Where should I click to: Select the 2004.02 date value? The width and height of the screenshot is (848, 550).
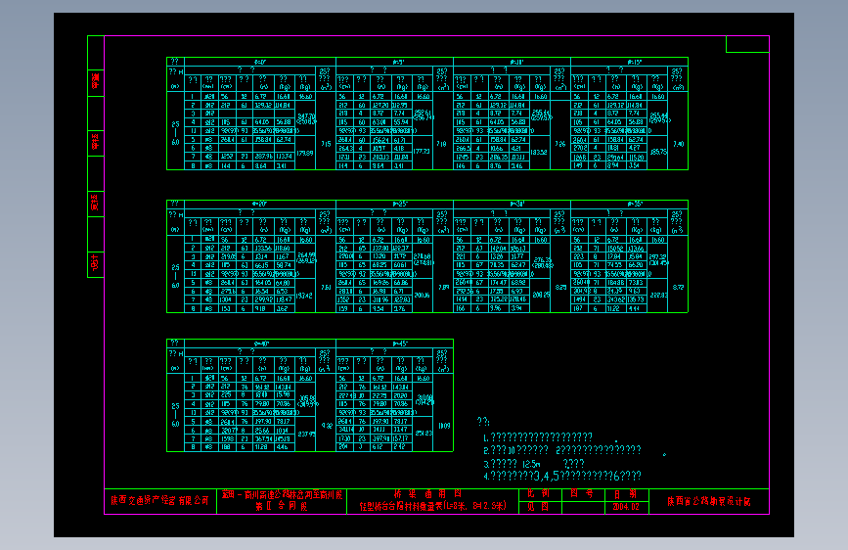tap(626, 507)
